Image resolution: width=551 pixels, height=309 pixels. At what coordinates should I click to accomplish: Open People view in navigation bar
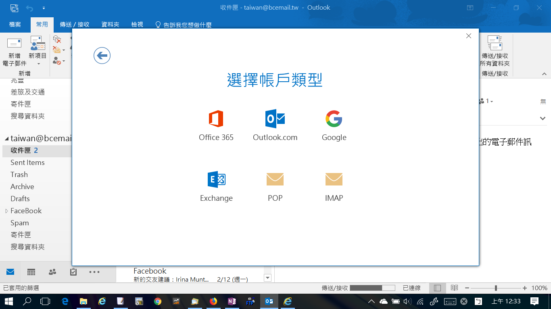click(52, 272)
